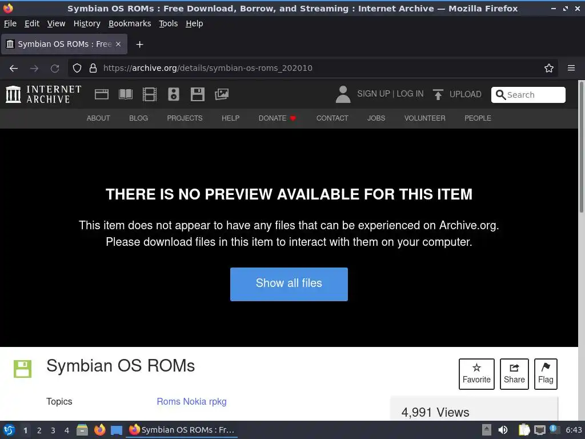Click the rpkg topic link

tap(218, 402)
